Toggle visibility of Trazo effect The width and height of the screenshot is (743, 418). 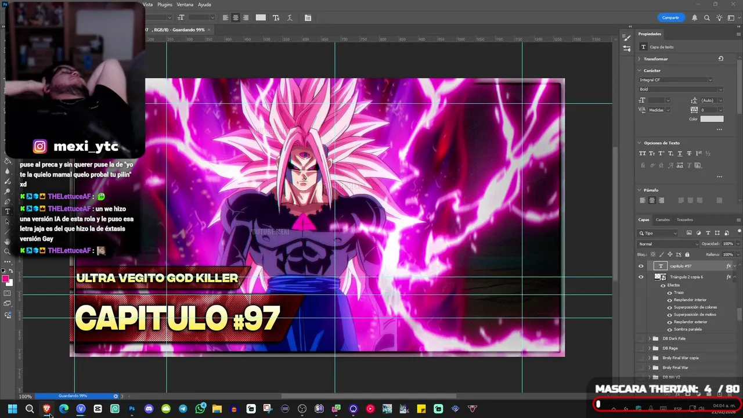[x=669, y=293]
